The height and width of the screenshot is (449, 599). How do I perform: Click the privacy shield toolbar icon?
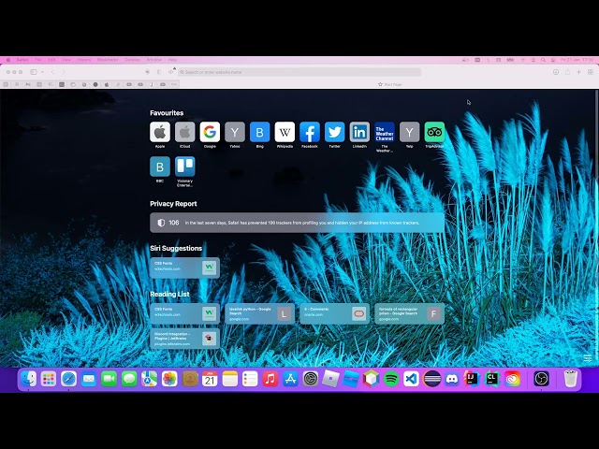coord(159,72)
